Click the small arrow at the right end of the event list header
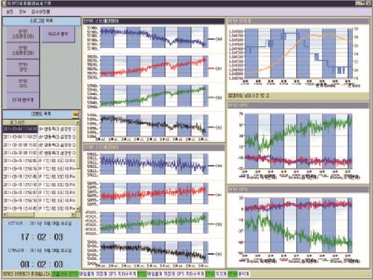Image resolution: width=373 pixels, height=280 pixels. point(78,122)
